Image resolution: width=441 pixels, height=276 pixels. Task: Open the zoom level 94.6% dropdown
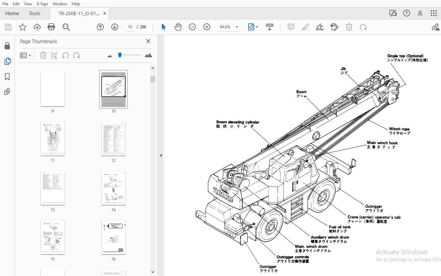[x=237, y=27]
